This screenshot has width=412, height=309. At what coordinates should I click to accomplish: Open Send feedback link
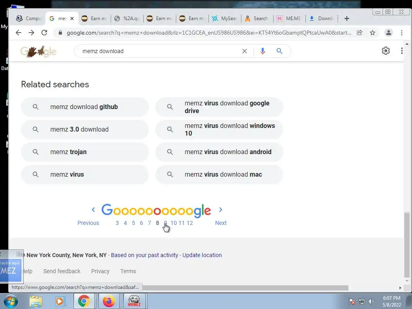click(x=62, y=271)
